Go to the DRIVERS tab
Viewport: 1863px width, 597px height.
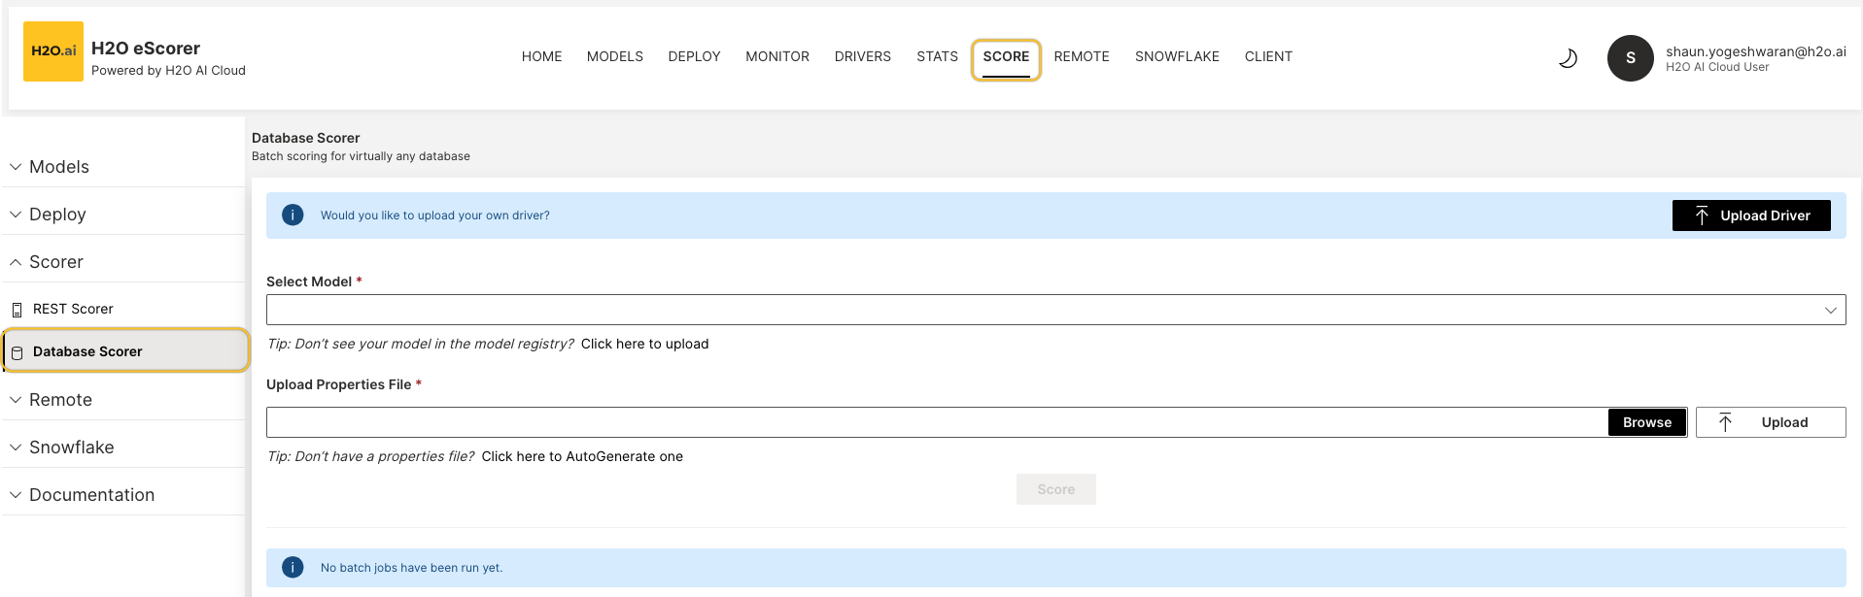862,56
